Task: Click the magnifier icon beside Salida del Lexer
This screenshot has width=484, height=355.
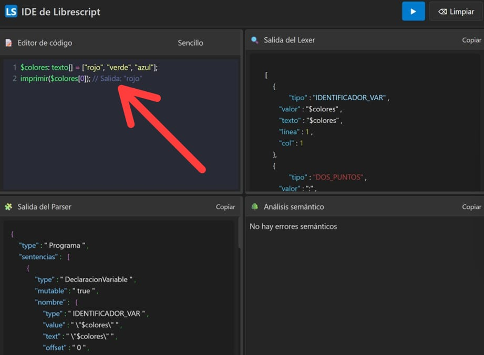Action: point(255,40)
